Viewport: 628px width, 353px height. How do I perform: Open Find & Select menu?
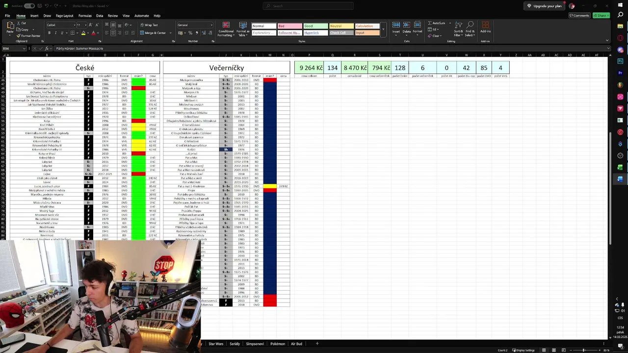click(x=470, y=29)
